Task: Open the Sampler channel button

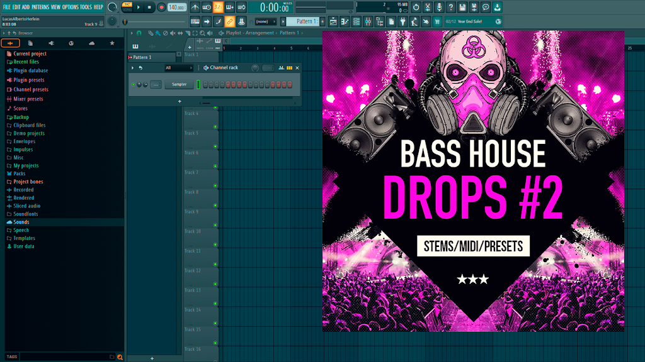Action: (179, 85)
